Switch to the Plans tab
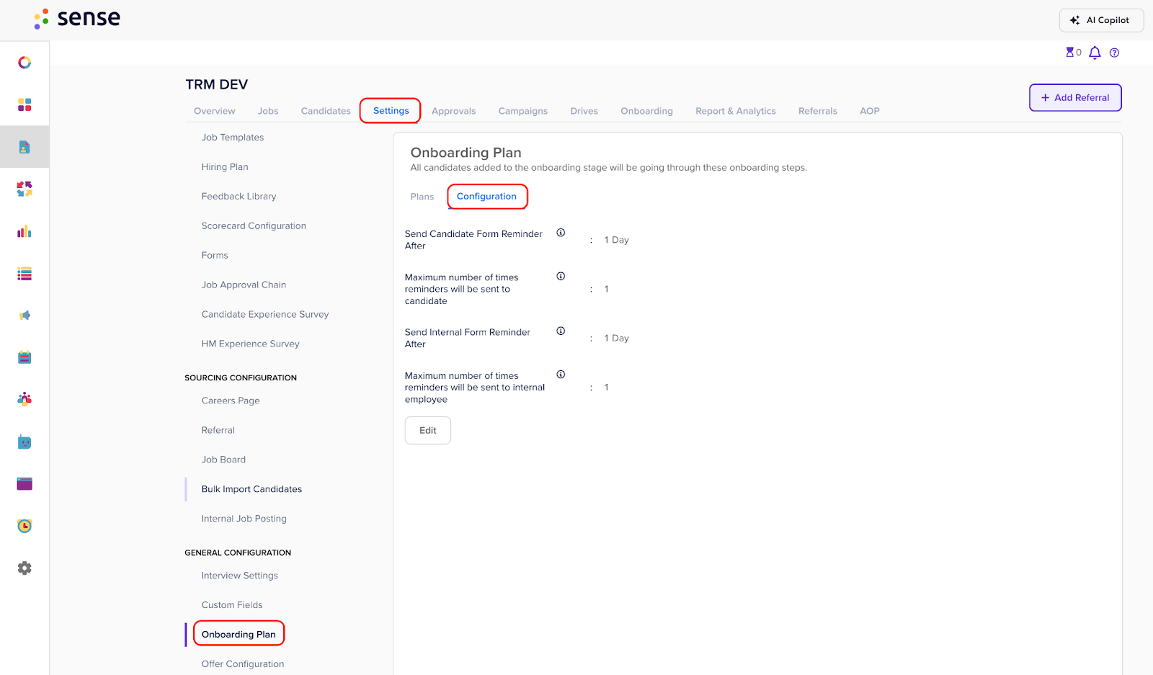 pos(422,197)
